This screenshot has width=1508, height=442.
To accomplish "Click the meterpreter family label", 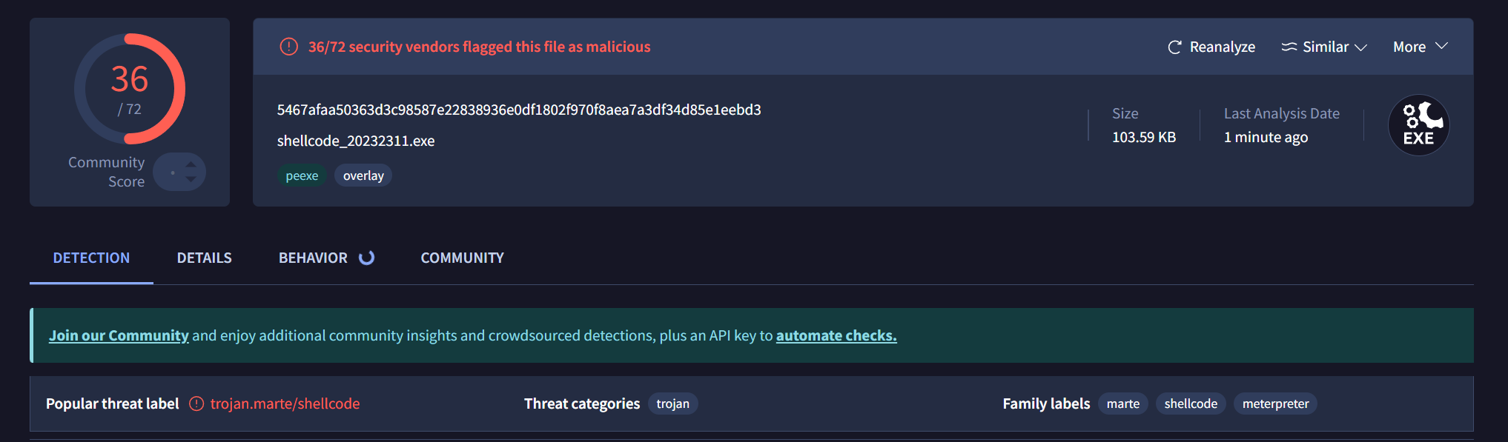I will click(x=1275, y=404).
